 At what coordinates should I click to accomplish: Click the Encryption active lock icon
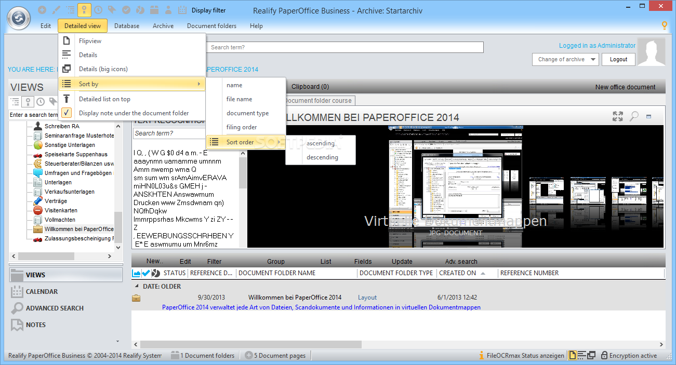point(604,356)
